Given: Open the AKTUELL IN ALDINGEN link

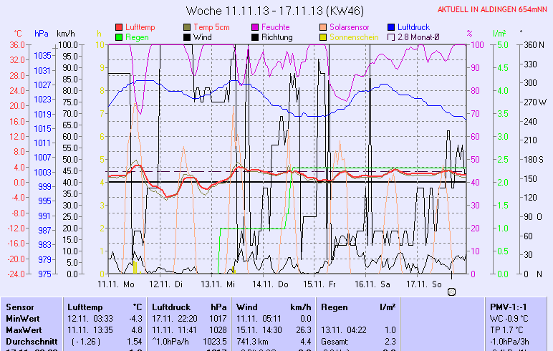Looking at the screenshot, I should pos(493,9).
